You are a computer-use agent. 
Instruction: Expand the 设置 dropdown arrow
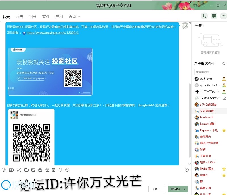point(79,17)
